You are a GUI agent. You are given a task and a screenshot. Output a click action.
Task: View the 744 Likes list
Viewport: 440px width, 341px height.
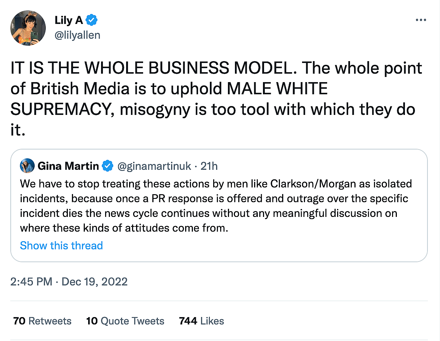[x=201, y=321]
